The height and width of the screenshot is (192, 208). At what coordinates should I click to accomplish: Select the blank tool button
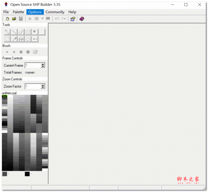42,32
